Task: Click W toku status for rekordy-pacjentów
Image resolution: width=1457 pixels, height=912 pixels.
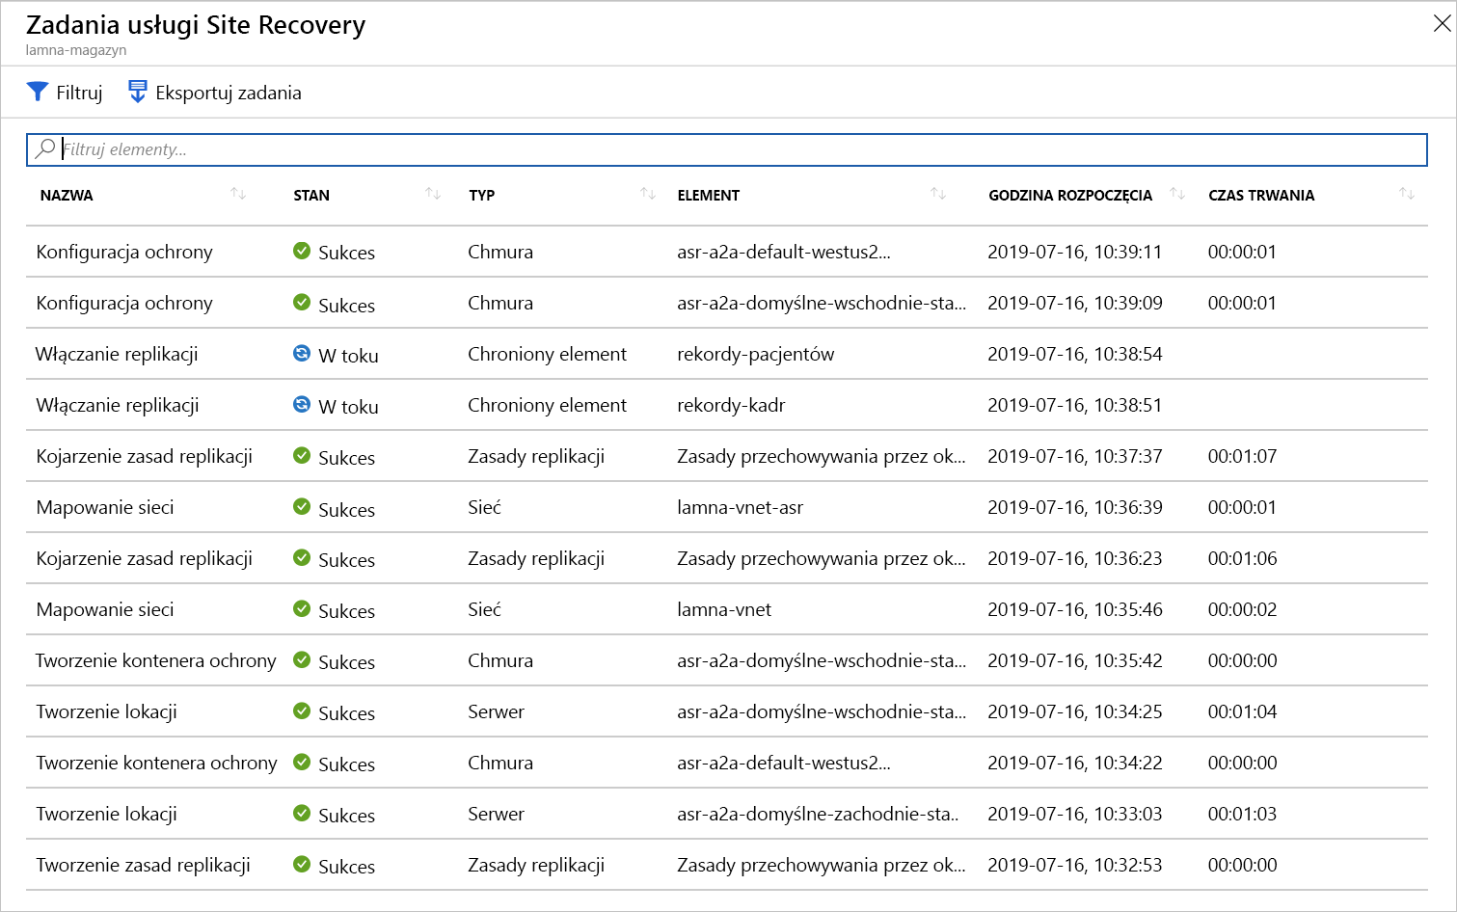Action: click(x=348, y=356)
